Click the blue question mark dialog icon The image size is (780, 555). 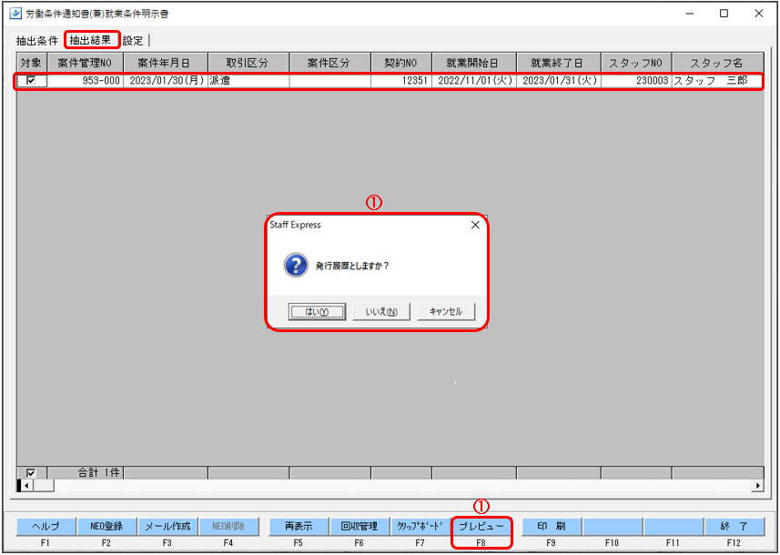pos(296,265)
